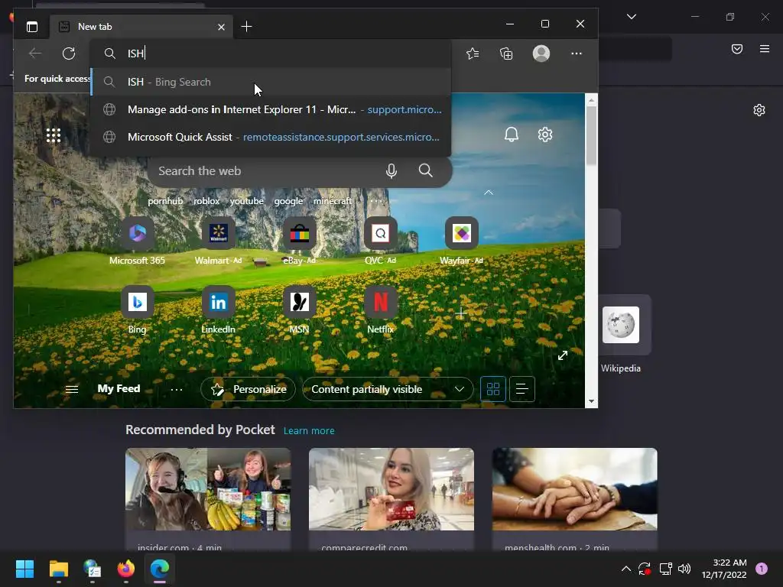Click My Feed label
Screen dimensions: 783x587
(x=119, y=389)
